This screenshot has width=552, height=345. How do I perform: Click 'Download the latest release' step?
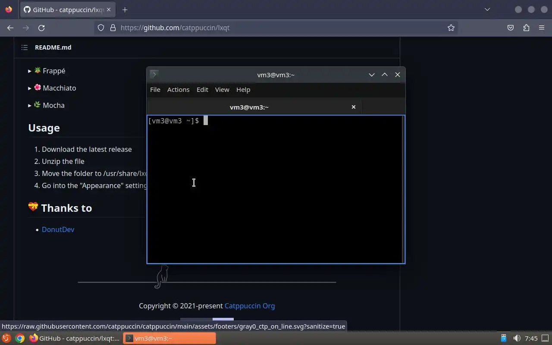[87, 149]
